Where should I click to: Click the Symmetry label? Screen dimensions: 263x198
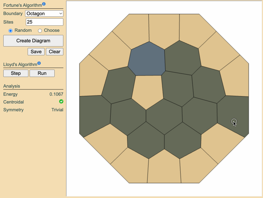coord(14,110)
